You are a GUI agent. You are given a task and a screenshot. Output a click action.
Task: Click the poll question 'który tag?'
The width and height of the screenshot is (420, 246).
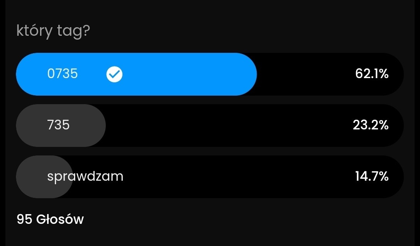point(53,31)
